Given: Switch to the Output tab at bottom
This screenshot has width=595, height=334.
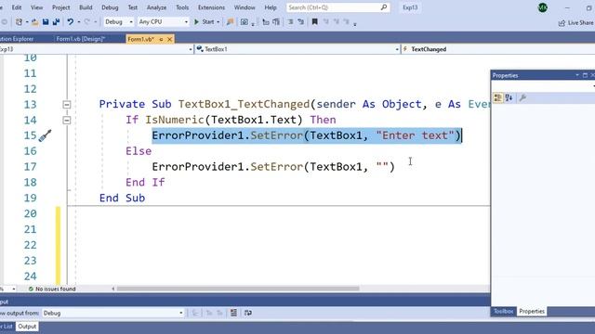Looking at the screenshot, I should (27, 327).
